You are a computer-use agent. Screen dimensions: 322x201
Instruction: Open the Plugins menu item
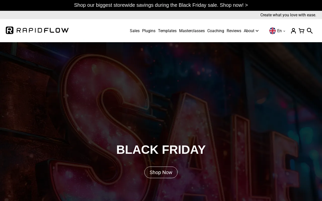[x=149, y=31]
